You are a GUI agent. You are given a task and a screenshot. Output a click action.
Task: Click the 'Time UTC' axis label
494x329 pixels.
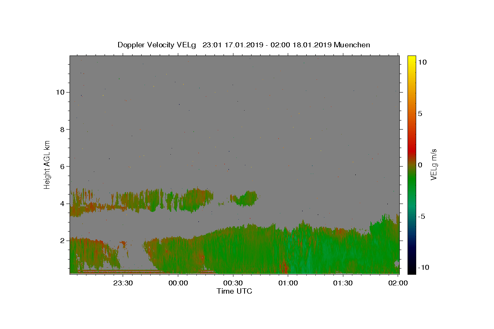click(234, 291)
